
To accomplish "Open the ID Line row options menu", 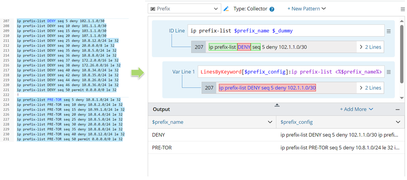I will 389,31.
